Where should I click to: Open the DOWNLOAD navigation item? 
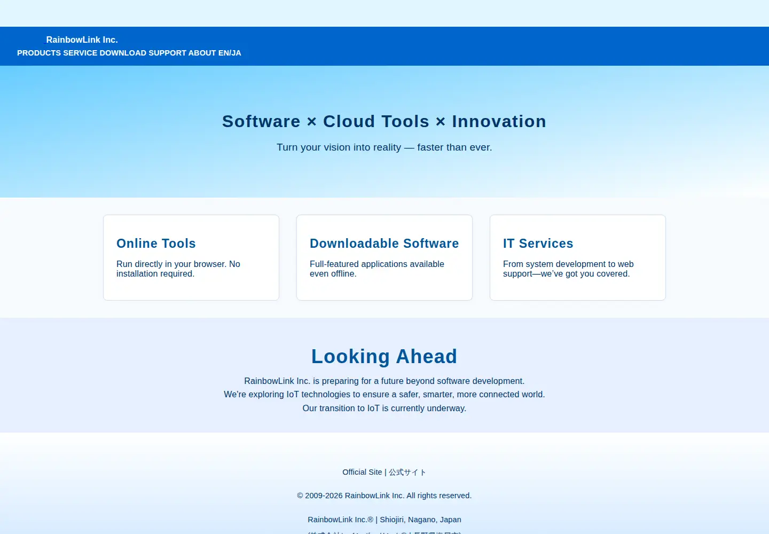point(123,53)
